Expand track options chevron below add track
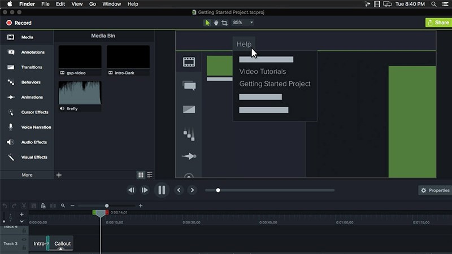Screen dimensions: 452x254 (21, 221)
